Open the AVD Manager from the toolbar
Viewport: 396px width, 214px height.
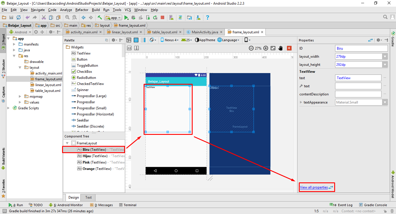(x=171, y=17)
